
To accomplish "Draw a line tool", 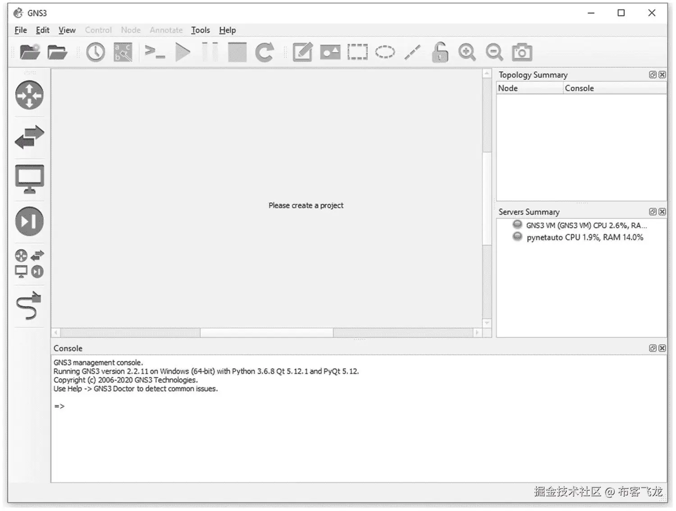I will coord(412,52).
